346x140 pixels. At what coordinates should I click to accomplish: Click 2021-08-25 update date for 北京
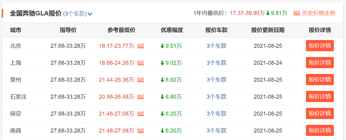(268, 46)
